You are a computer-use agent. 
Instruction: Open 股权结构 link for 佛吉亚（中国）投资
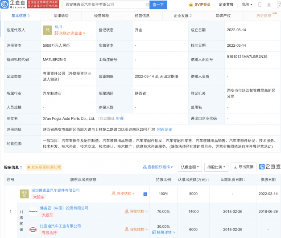tap(136, 212)
